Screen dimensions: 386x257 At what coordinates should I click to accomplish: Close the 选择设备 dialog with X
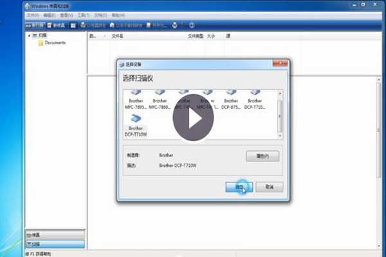click(280, 63)
